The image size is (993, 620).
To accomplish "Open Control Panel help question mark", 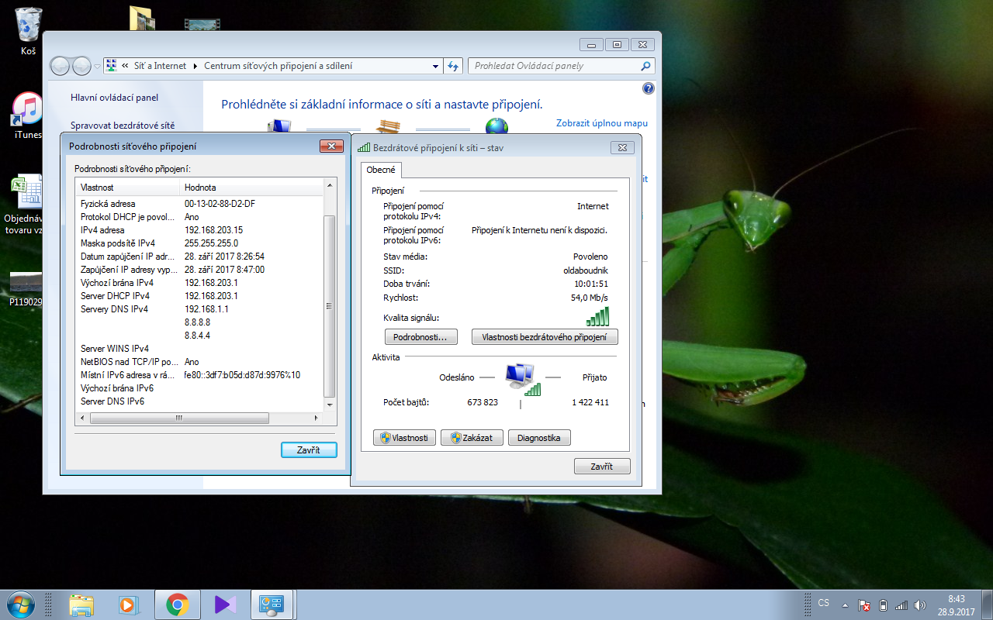I will (x=649, y=88).
